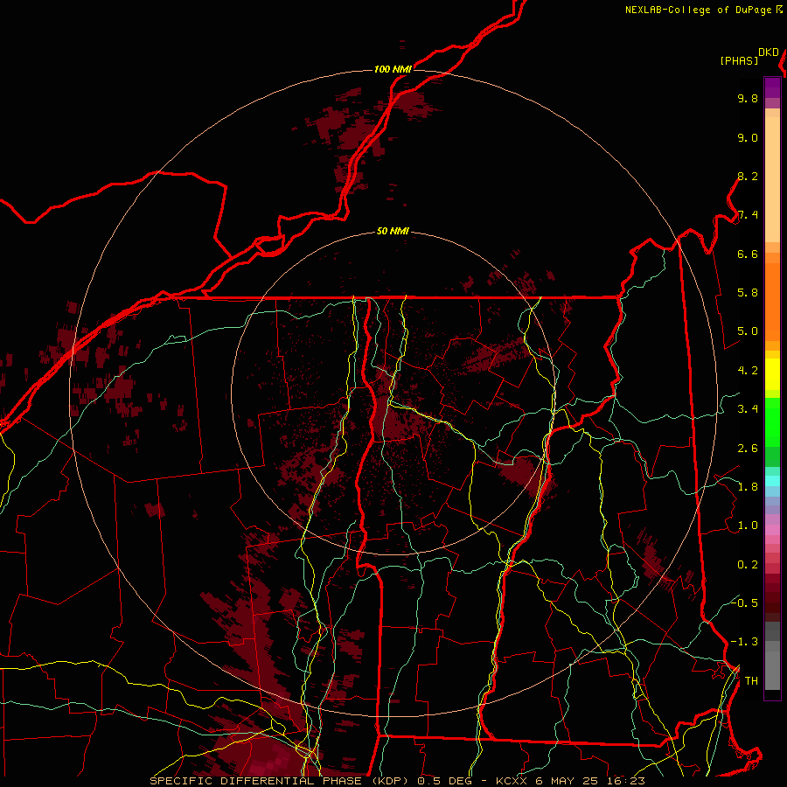The width and height of the screenshot is (787, 787).
Task: Click the 9.8 legend value
Action: pyautogui.click(x=748, y=99)
